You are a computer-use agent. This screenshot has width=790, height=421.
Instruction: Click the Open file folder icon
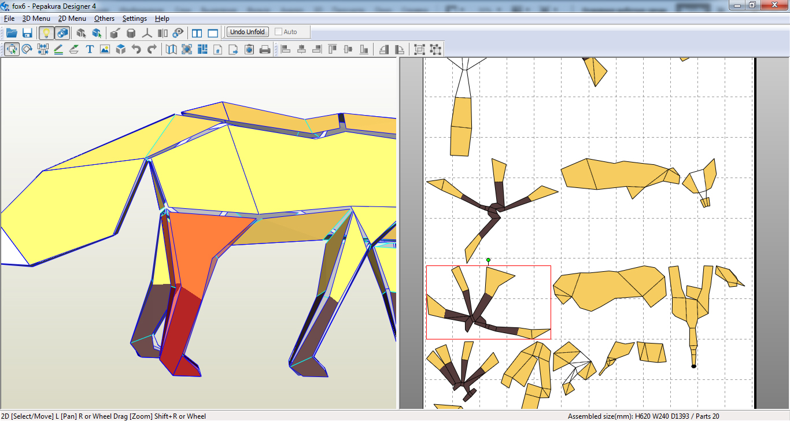point(12,32)
